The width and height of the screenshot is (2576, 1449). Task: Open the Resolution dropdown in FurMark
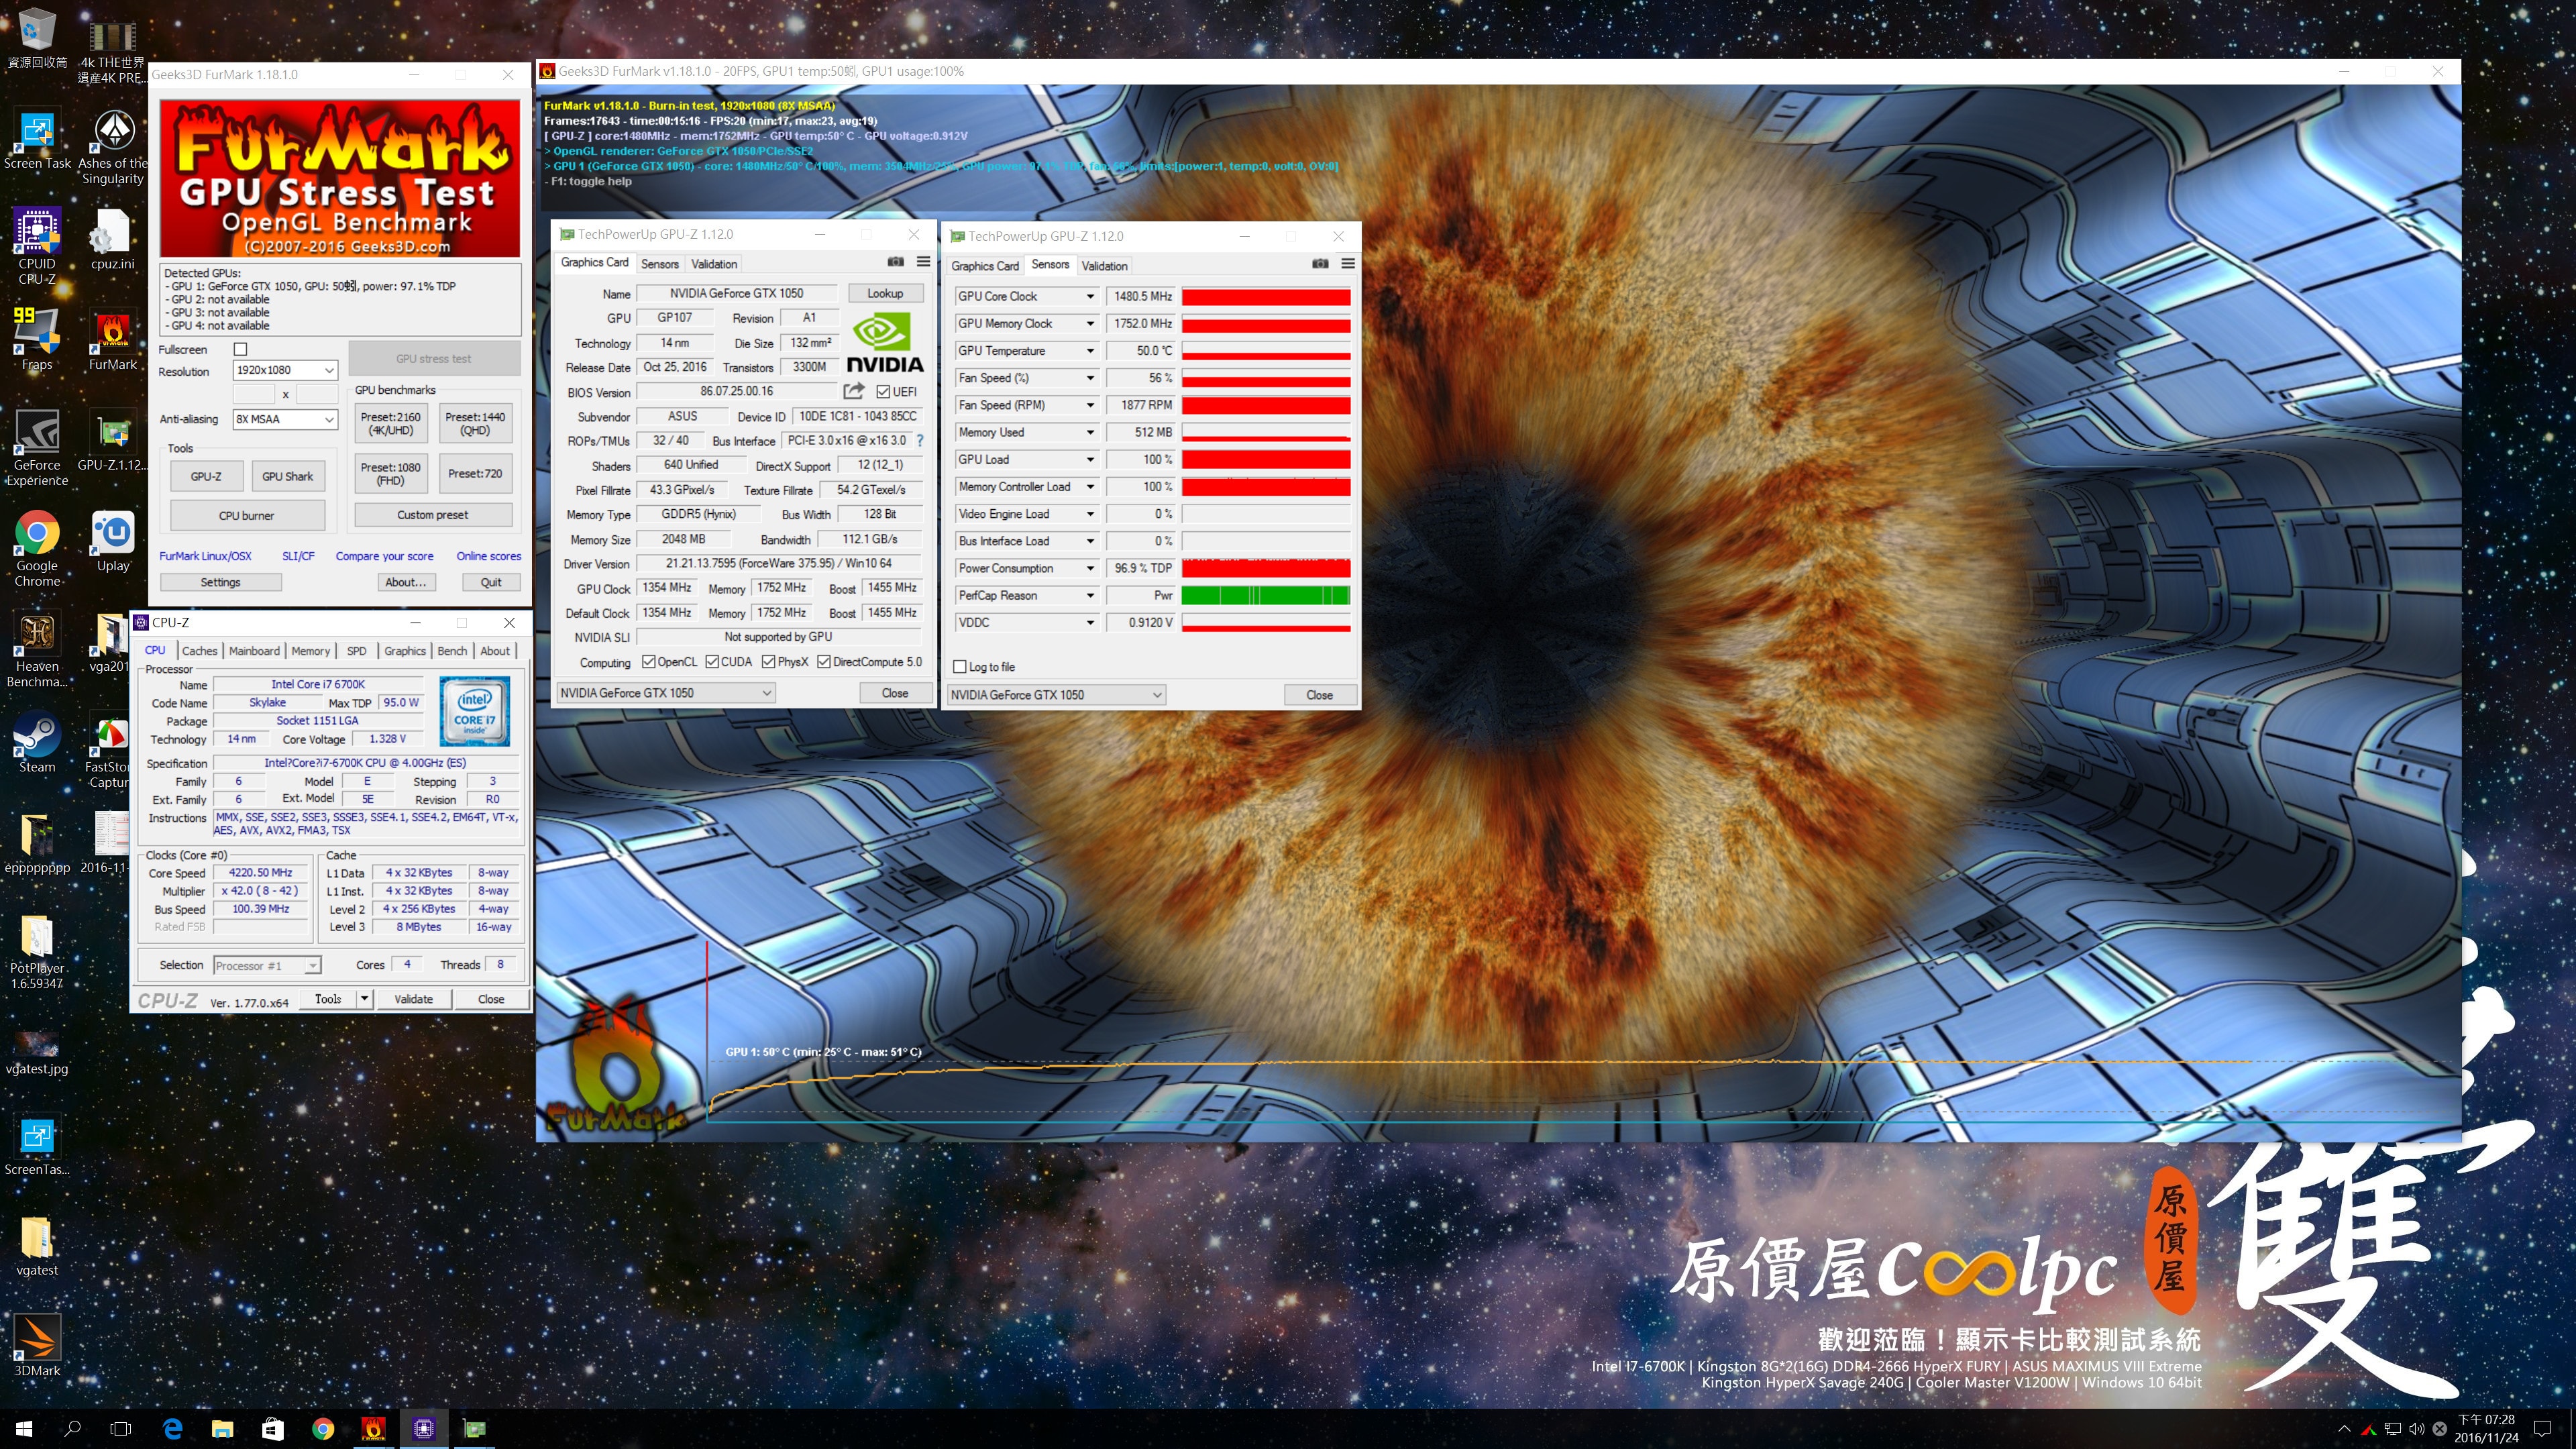(x=285, y=370)
